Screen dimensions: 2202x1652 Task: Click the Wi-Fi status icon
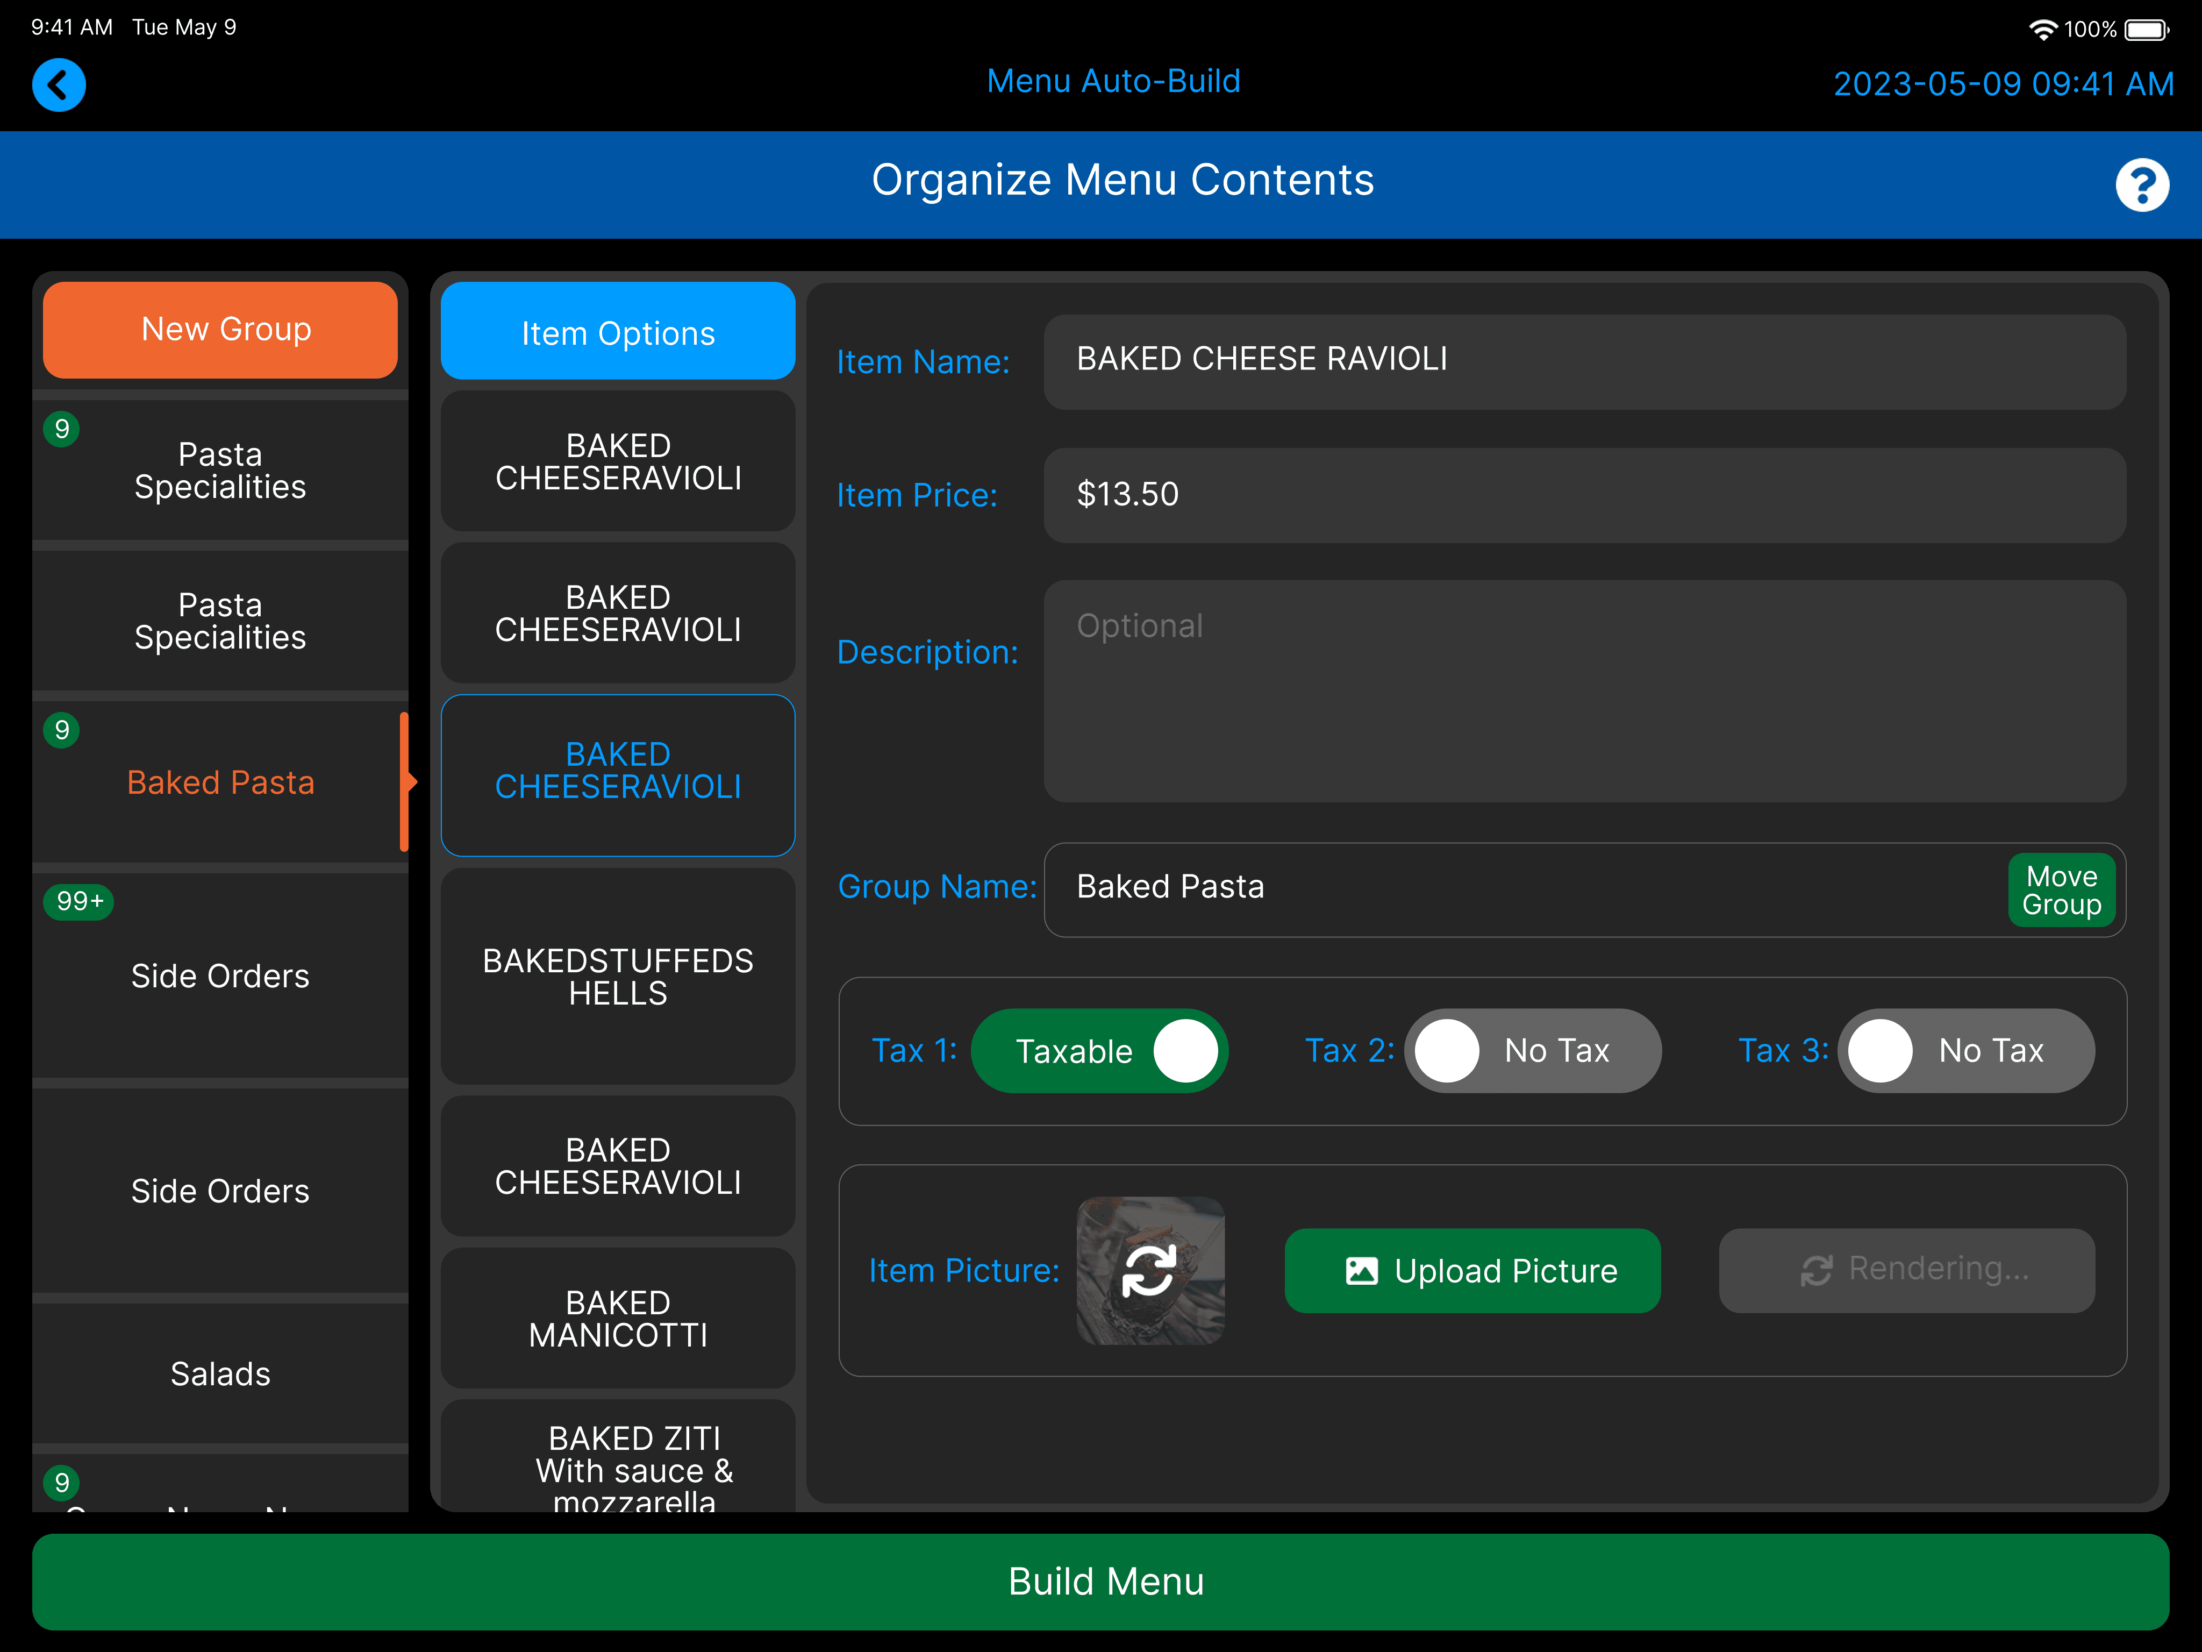tap(2044, 29)
